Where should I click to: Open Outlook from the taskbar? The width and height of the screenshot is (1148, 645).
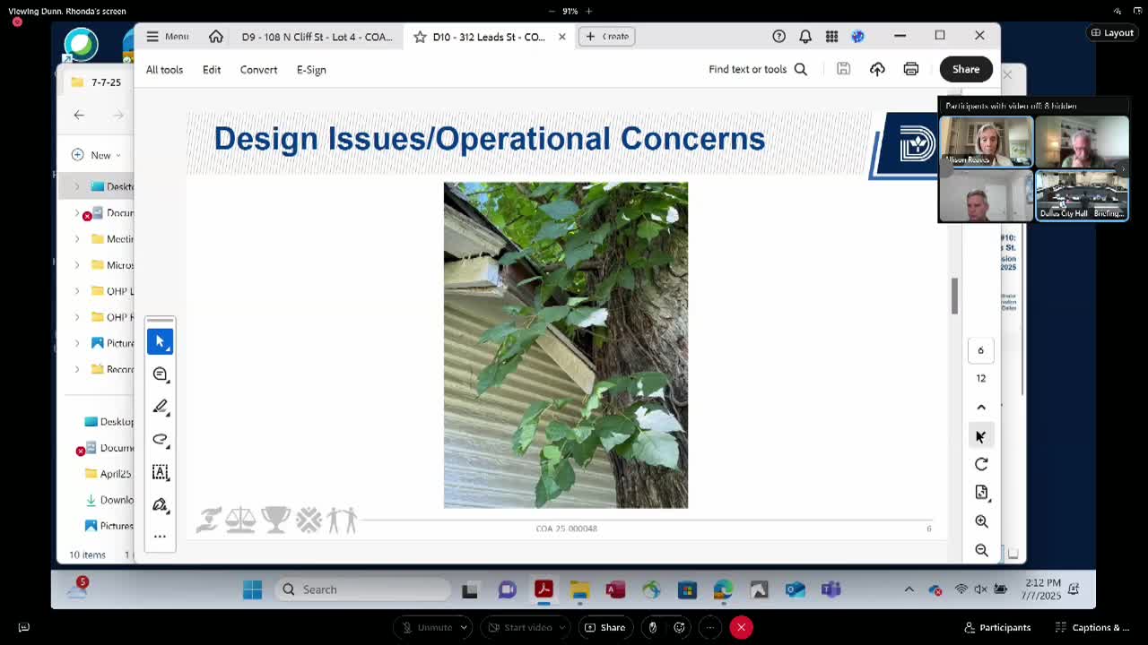(795, 589)
